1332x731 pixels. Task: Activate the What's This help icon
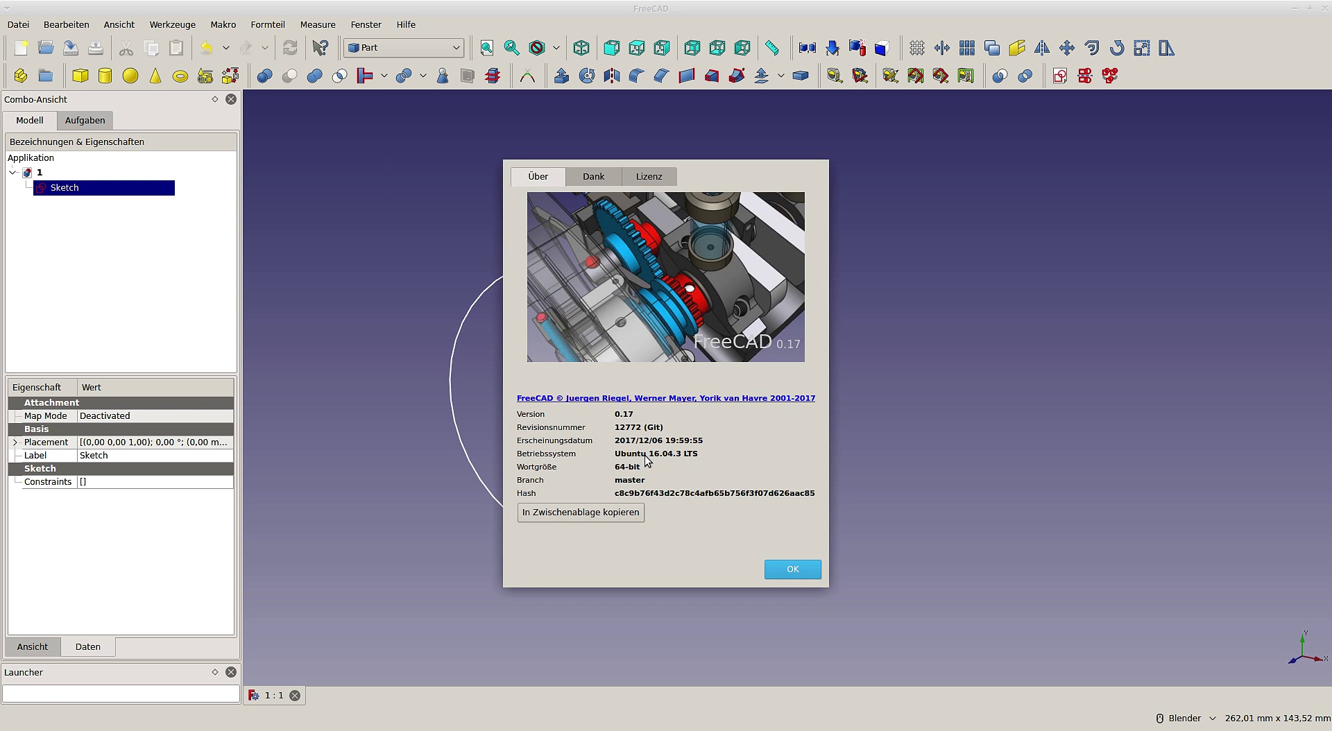(321, 48)
